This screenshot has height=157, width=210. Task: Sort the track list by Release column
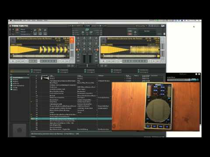point(101,76)
